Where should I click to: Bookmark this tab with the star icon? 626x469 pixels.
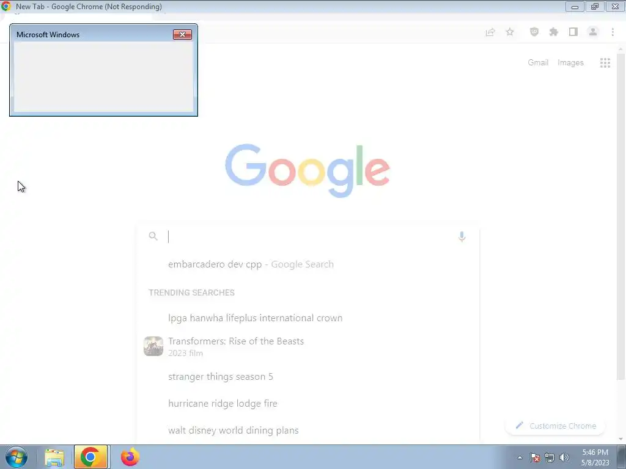click(510, 32)
